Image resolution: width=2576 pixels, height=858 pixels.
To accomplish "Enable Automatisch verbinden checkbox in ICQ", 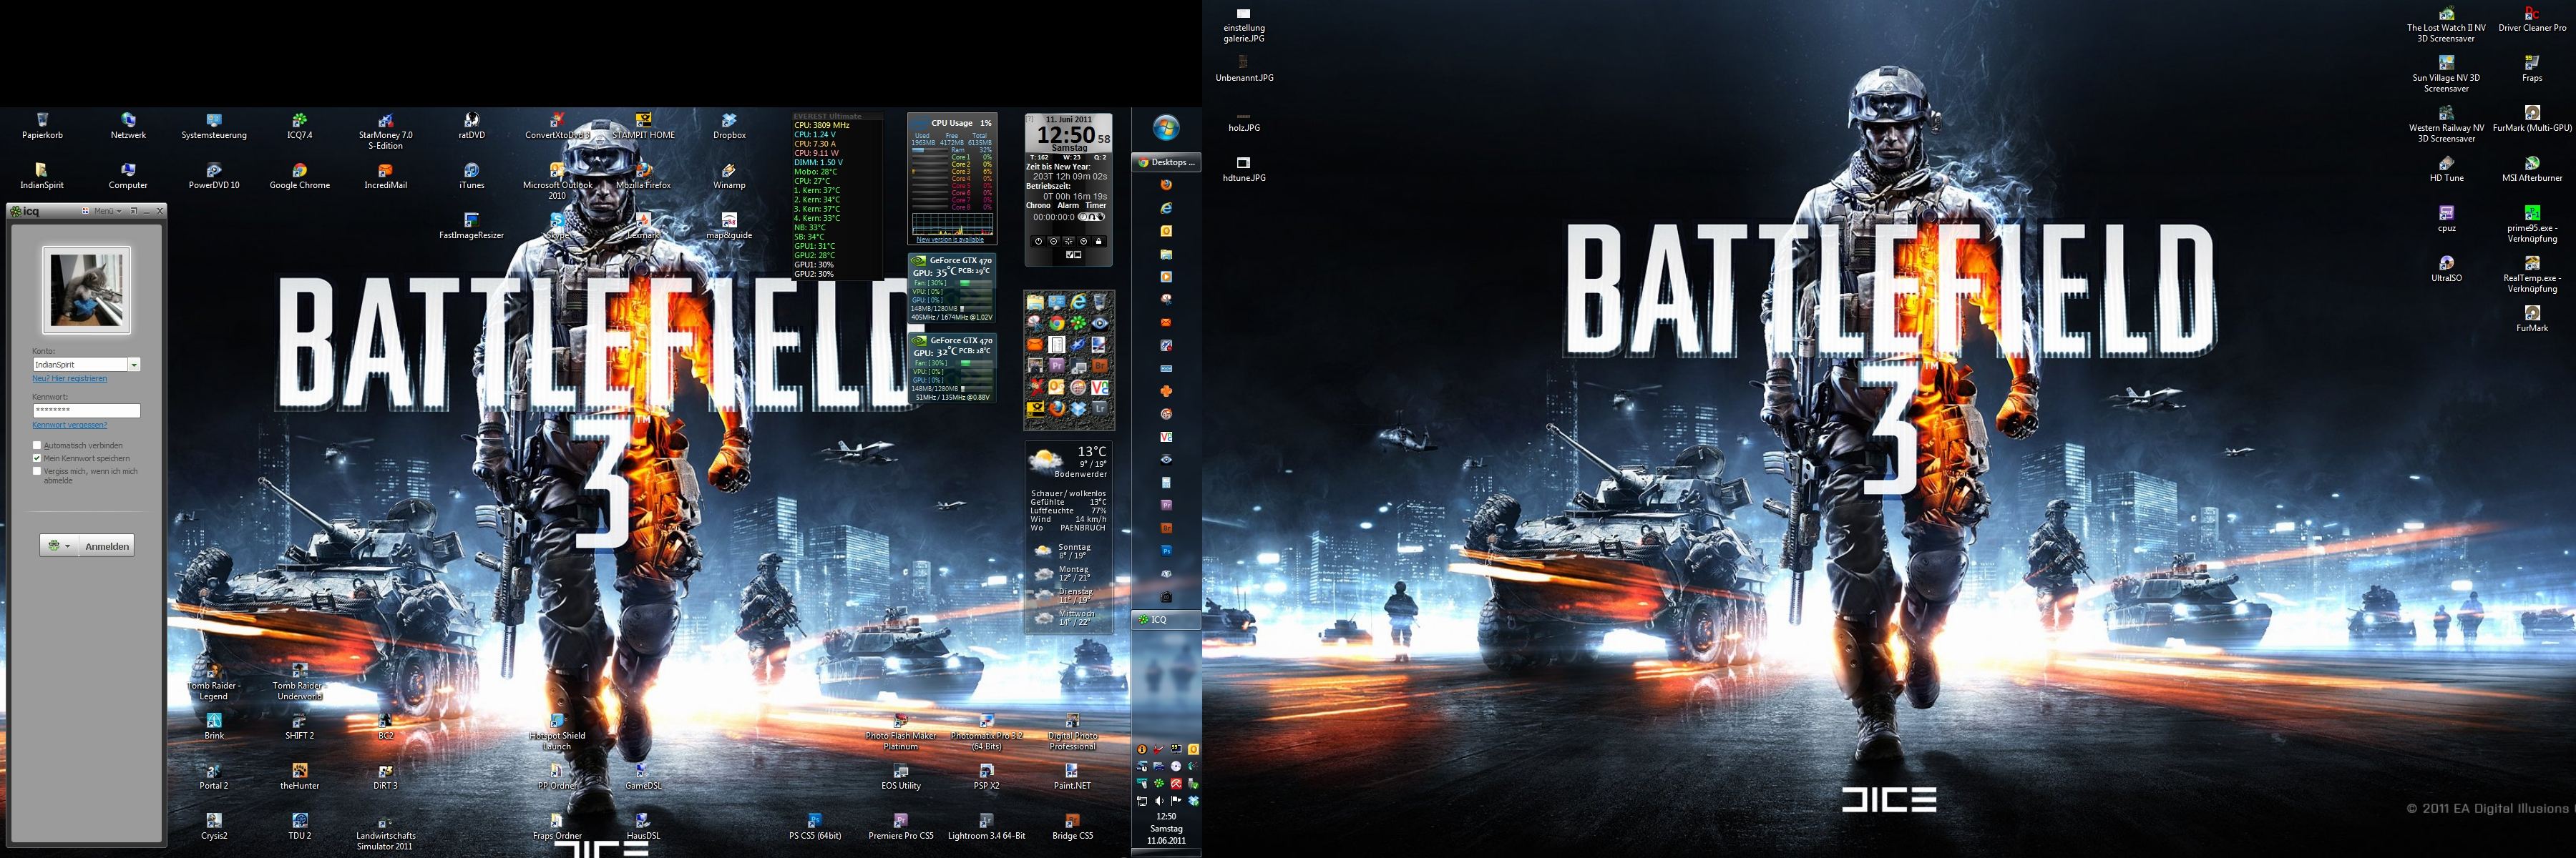I will [x=37, y=445].
